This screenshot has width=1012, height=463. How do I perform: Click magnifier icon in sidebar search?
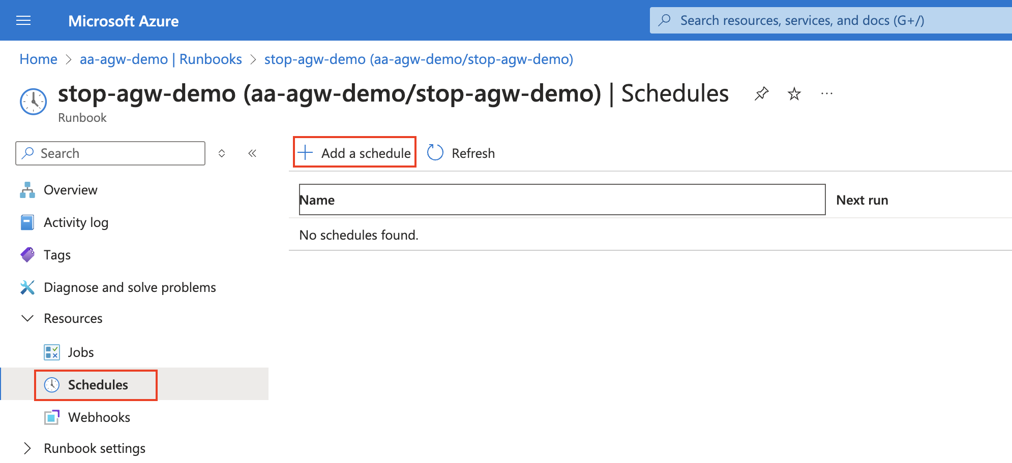tap(28, 153)
